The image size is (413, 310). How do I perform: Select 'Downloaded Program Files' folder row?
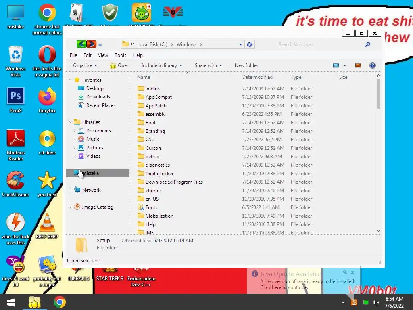(x=224, y=182)
